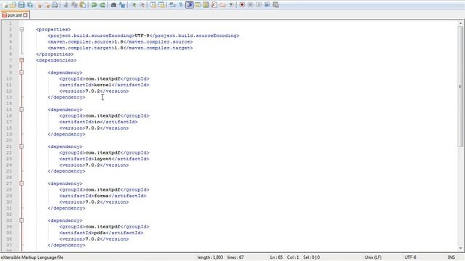Click the Save All toolbar icon
Screen dimensions: 465x261
(30, 5)
